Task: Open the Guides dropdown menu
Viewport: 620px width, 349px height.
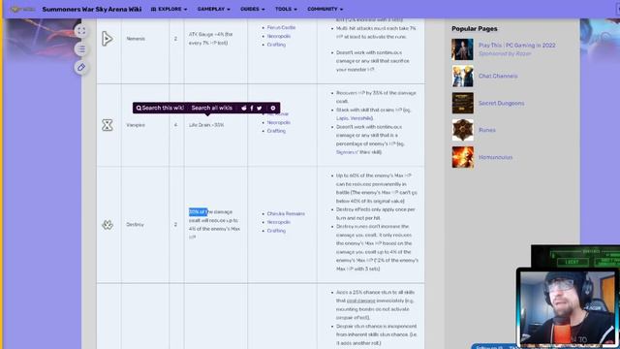Action: (x=252, y=9)
